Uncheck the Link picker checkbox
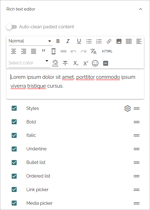 pos(14,189)
